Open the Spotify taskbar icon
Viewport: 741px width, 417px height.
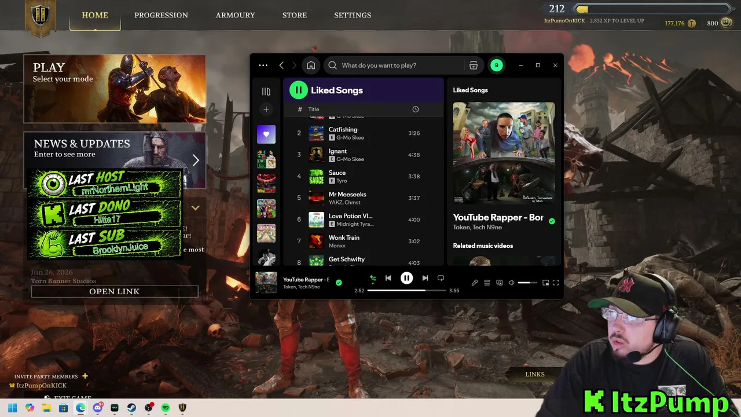point(166,408)
